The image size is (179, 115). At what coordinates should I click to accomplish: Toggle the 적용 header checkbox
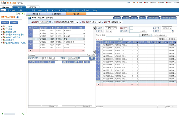click(83, 62)
